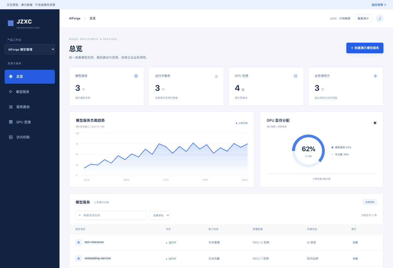Navigate to 服务路由 in the sidebar

30,107
